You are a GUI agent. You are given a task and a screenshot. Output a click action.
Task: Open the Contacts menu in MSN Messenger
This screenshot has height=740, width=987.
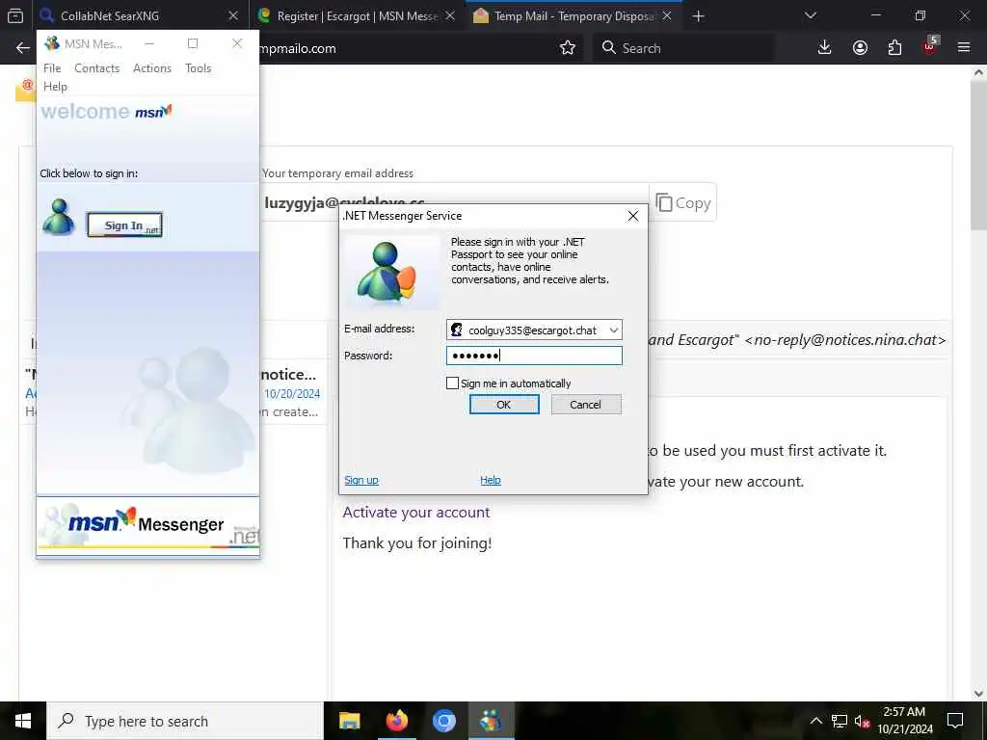[97, 68]
